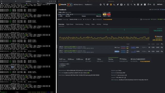Click the orange update badge under OS Version
The width and height of the screenshot is (165, 93).
145,61
